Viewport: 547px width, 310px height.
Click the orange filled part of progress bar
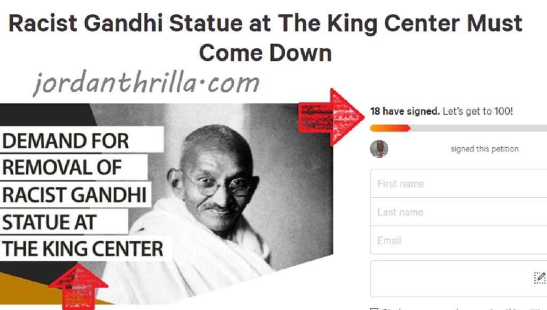click(390, 128)
